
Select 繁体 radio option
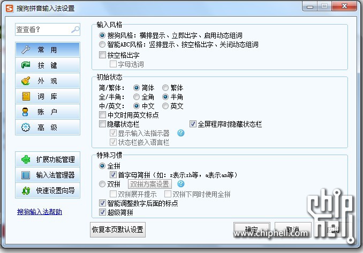point(165,88)
